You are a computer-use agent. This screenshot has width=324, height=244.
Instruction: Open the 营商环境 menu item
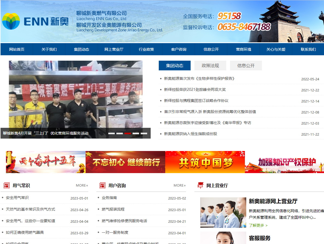coord(244,49)
